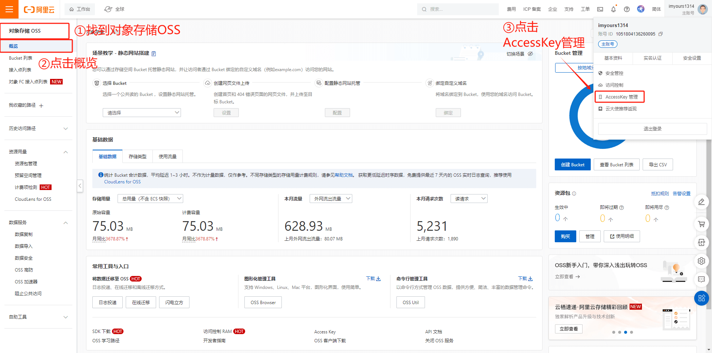Click the shopping cart icon on right
712x353 pixels.
tap(701, 224)
